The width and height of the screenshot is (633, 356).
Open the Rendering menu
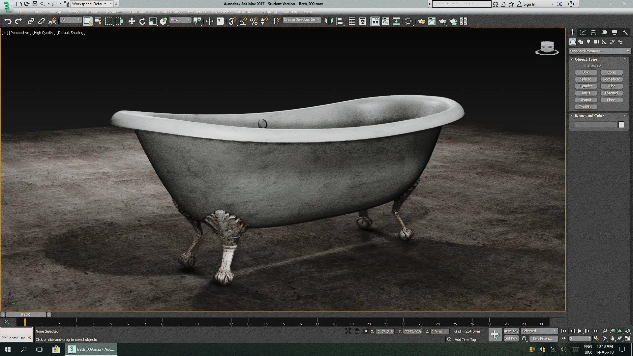pos(196,12)
